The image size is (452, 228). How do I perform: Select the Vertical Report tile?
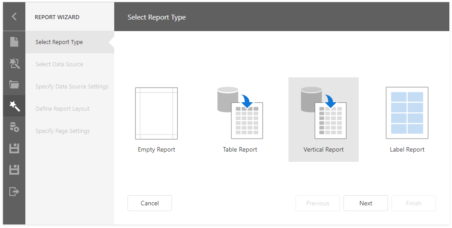pos(324,120)
